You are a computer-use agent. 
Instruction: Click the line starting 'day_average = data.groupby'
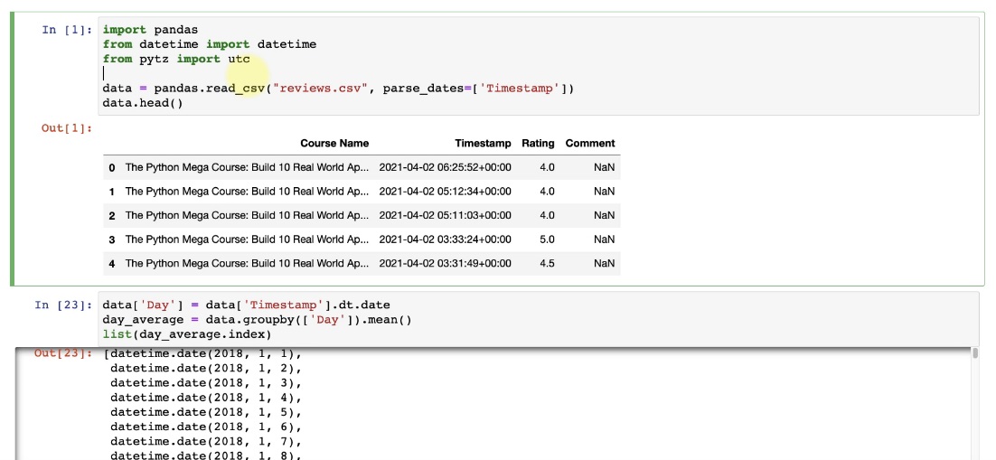pos(258,320)
